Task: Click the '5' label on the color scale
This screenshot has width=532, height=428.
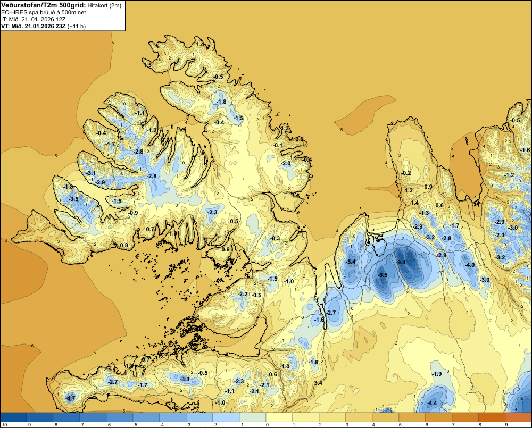Action: pos(400,424)
